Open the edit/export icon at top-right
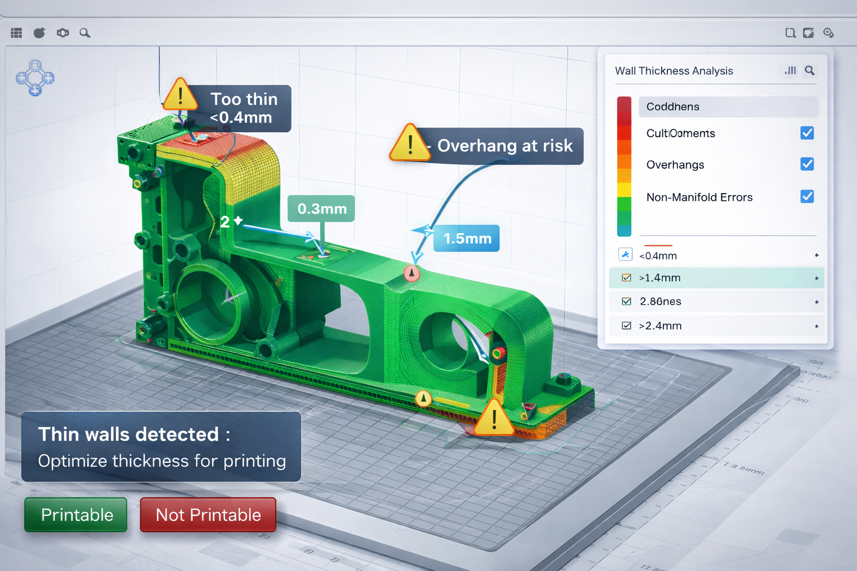 click(x=808, y=33)
